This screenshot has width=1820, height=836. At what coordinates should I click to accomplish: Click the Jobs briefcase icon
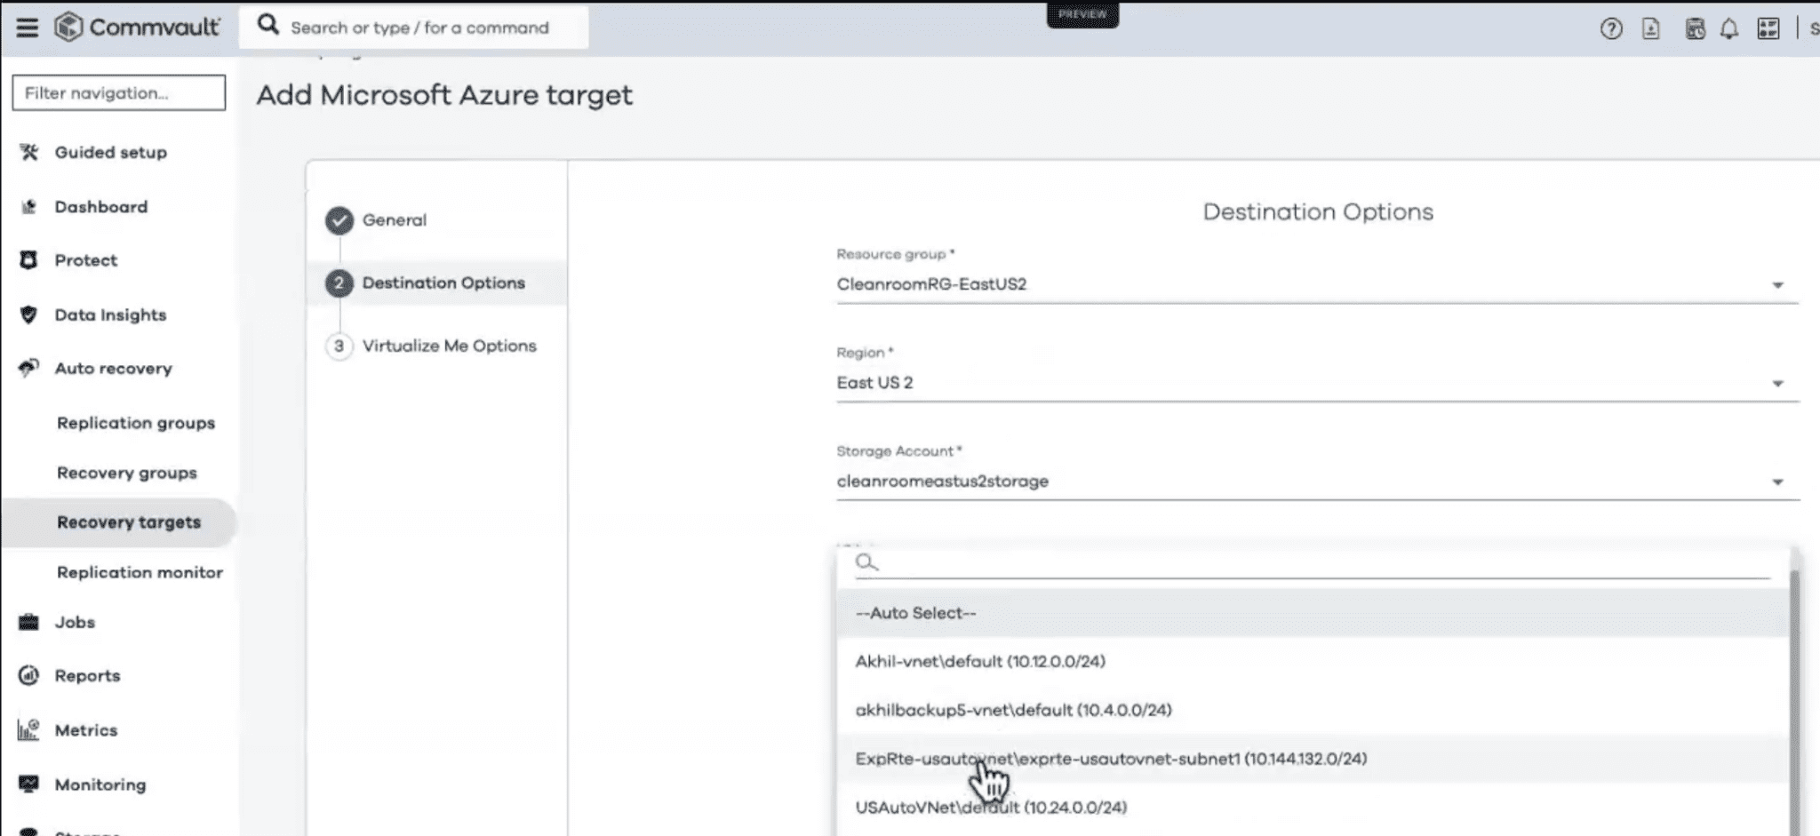point(28,622)
